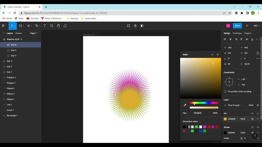Enable Fix position when scrolling checkbox
The image size is (262, 147).
[x=225, y=91]
